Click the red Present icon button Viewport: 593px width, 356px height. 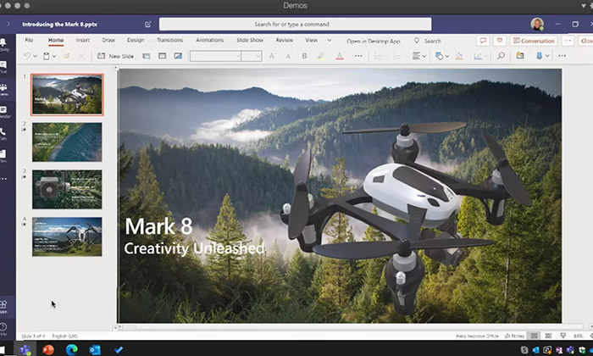click(500, 41)
